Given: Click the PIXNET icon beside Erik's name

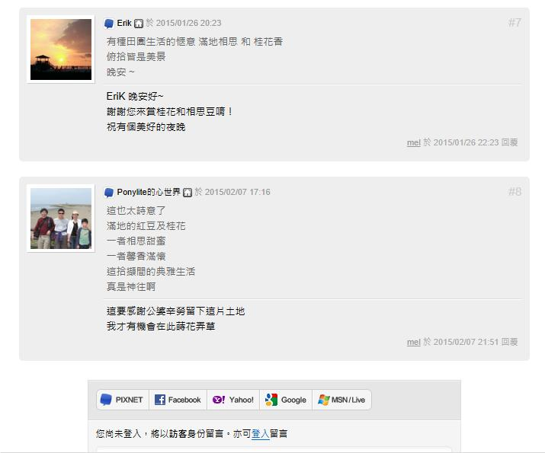Looking at the screenshot, I should (109, 24).
